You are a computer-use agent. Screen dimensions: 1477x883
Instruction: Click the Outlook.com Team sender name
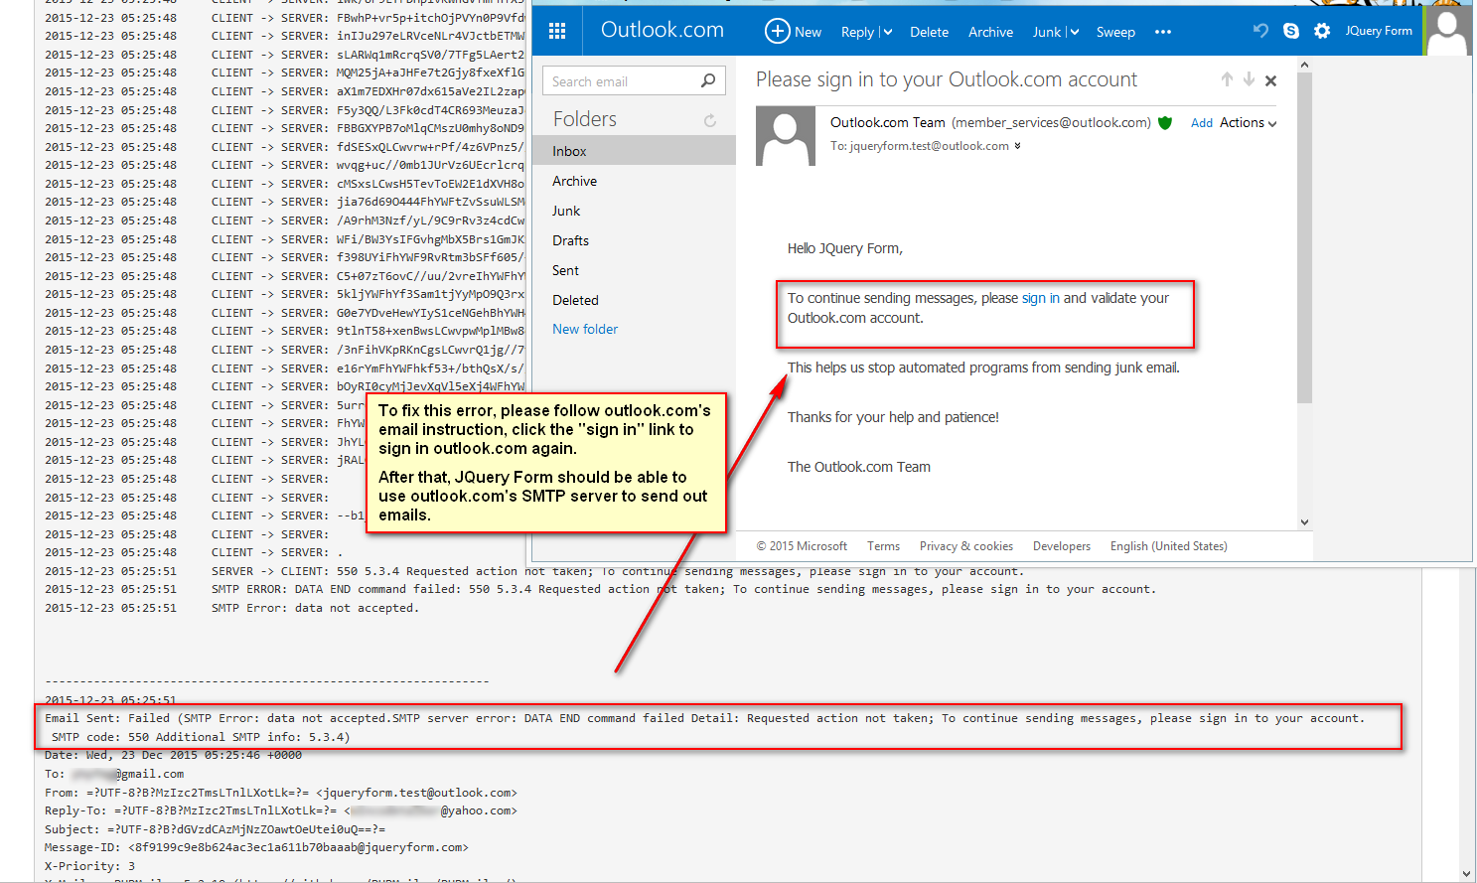[888, 122]
